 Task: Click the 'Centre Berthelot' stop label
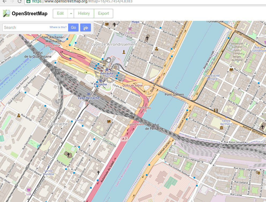(x=226, y=122)
